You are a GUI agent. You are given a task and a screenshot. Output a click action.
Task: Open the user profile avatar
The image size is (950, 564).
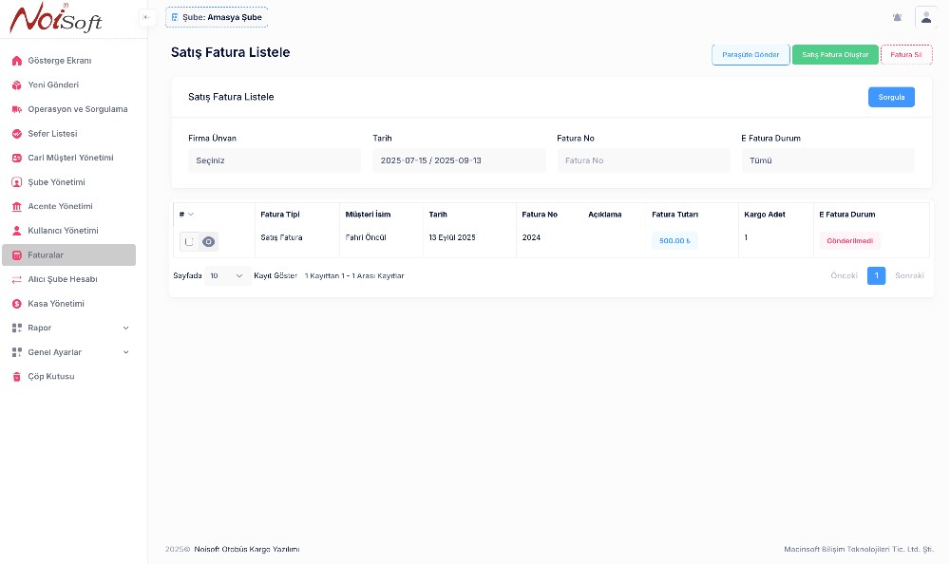click(925, 17)
